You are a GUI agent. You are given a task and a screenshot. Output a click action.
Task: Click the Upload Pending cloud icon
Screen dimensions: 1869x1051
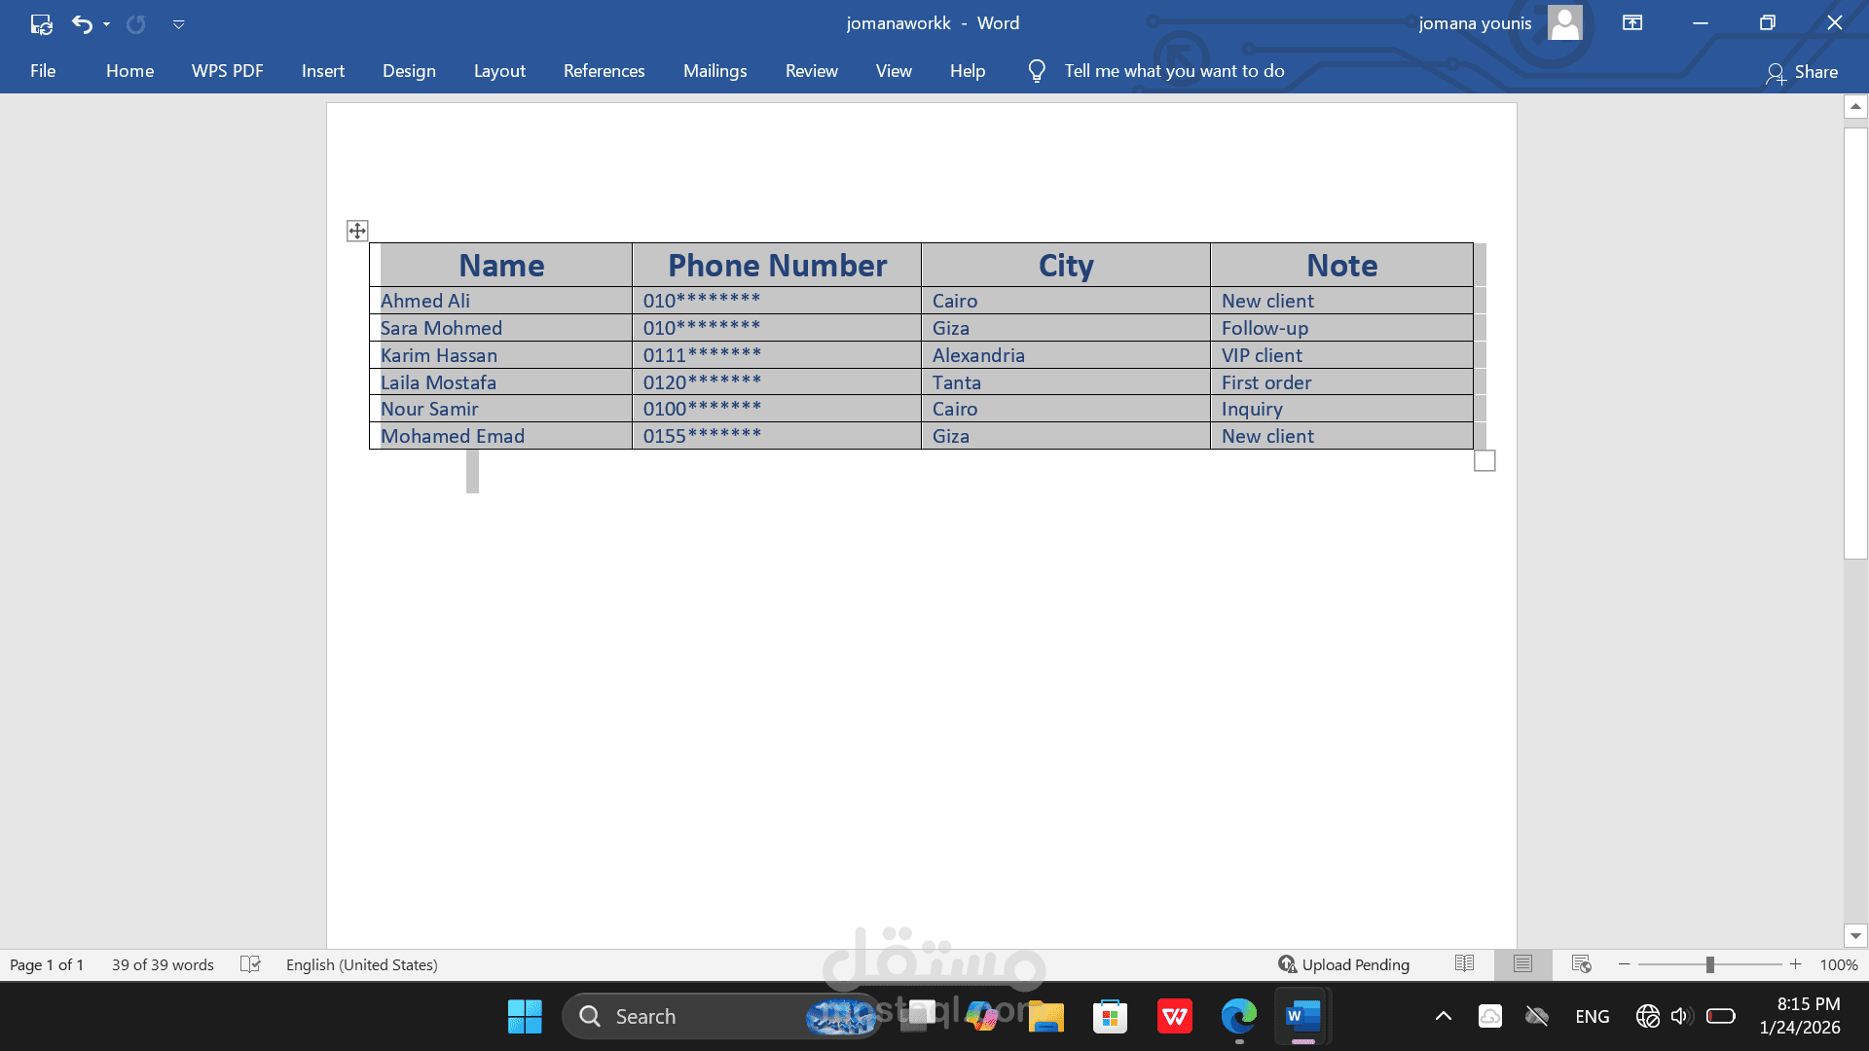[x=1287, y=964]
